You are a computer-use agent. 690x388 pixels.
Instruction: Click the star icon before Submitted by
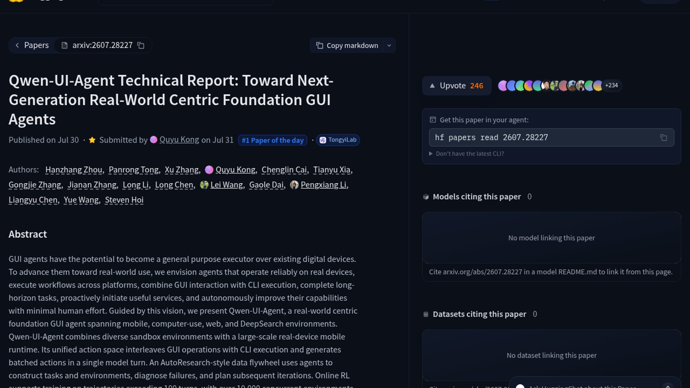click(92, 140)
